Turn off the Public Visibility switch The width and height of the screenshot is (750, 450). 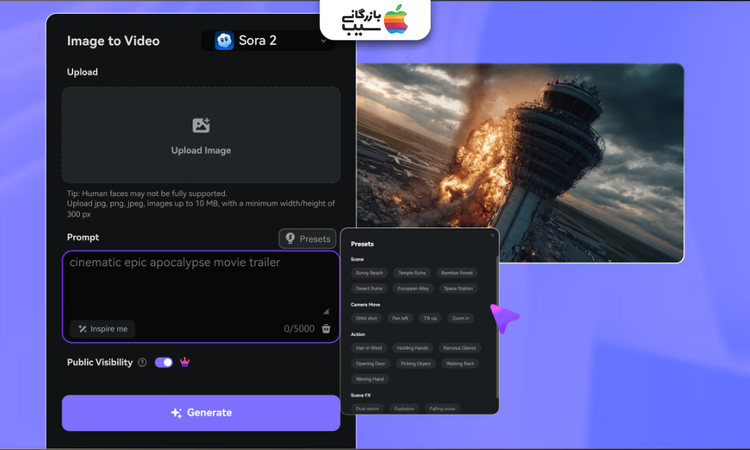(163, 362)
